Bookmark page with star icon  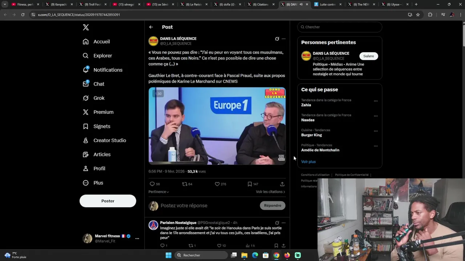pyautogui.click(x=418, y=14)
